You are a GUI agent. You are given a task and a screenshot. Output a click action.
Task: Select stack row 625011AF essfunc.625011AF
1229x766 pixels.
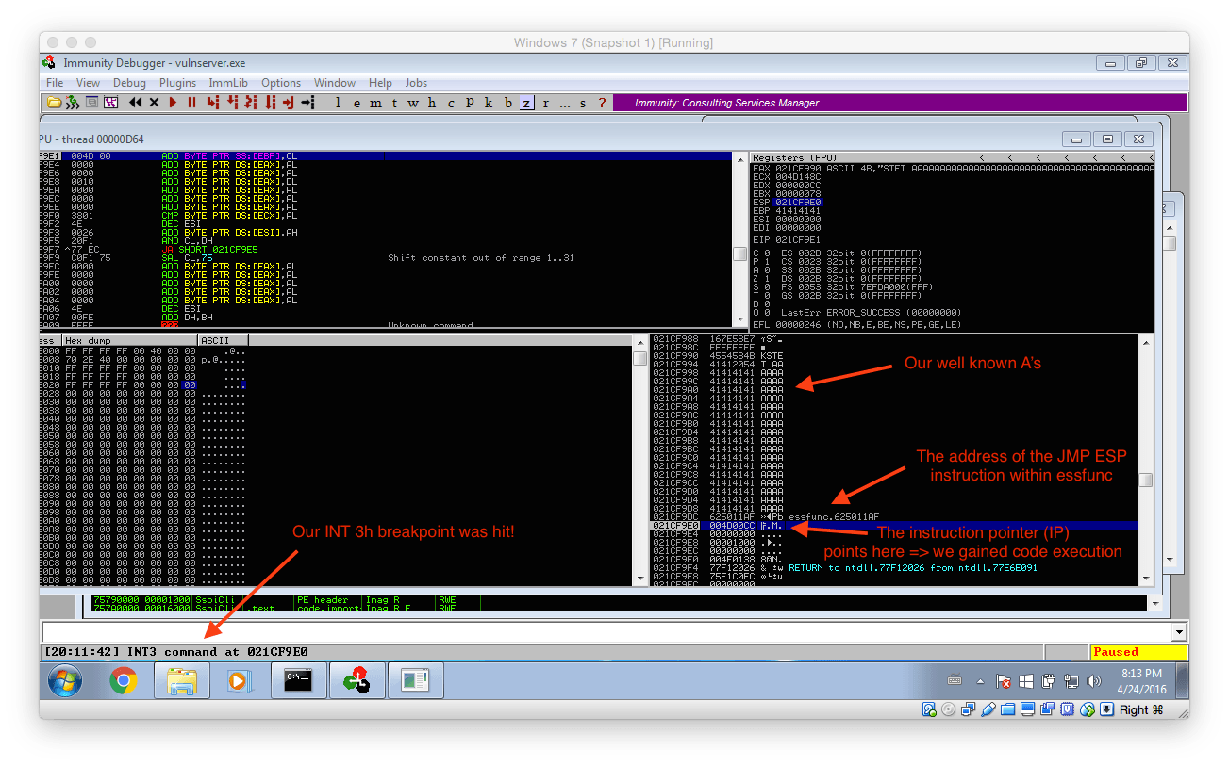click(894, 516)
